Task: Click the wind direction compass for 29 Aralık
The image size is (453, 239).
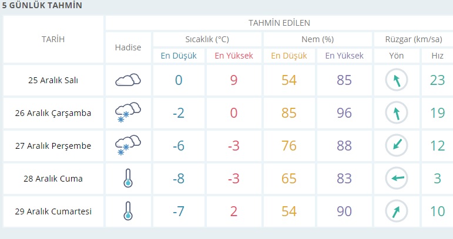Action: 397,211
